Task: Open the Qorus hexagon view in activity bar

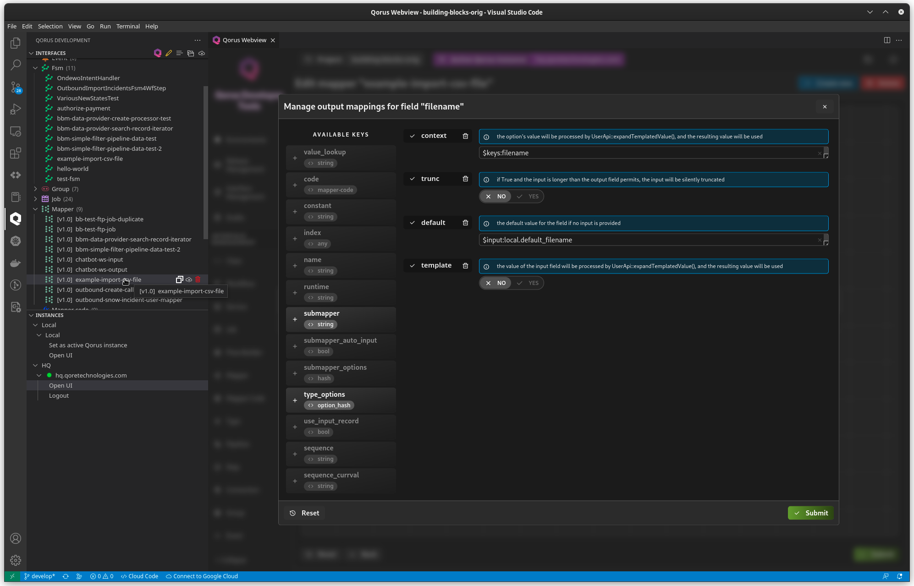Action: click(x=16, y=219)
